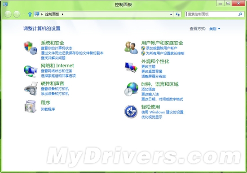The height and width of the screenshot is (173, 247).
Task: Open the 类别 view-by dropdown
Action: pyautogui.click(x=215, y=29)
